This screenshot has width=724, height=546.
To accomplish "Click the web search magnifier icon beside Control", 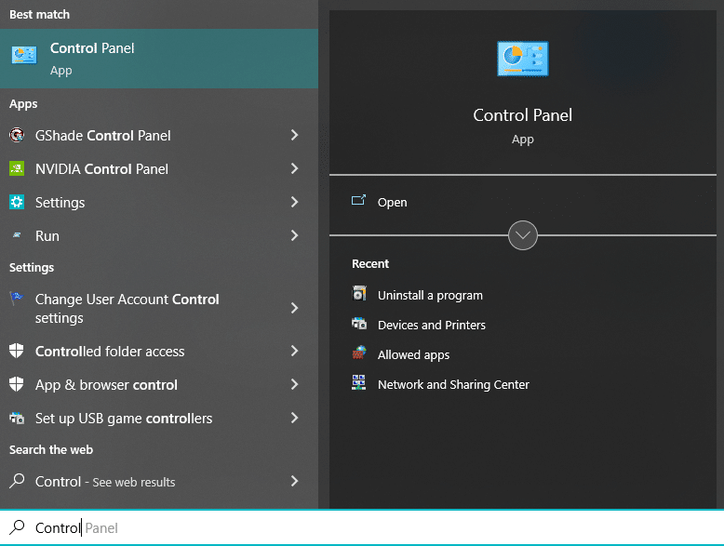I will click(17, 481).
